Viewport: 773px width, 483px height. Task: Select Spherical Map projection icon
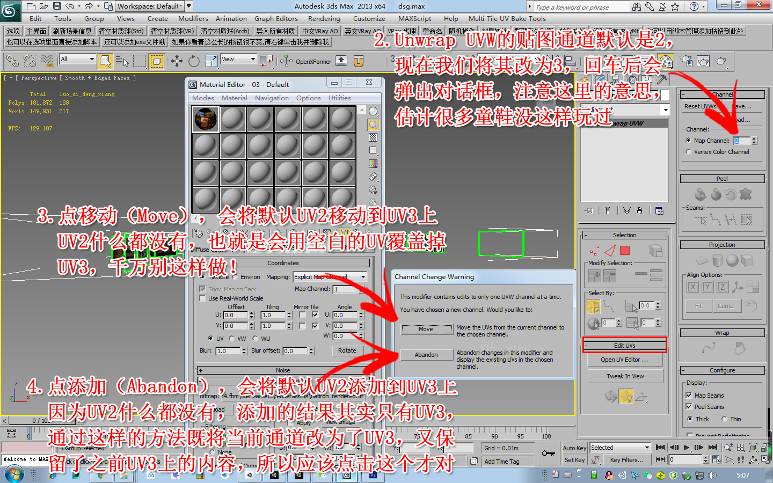click(x=732, y=260)
